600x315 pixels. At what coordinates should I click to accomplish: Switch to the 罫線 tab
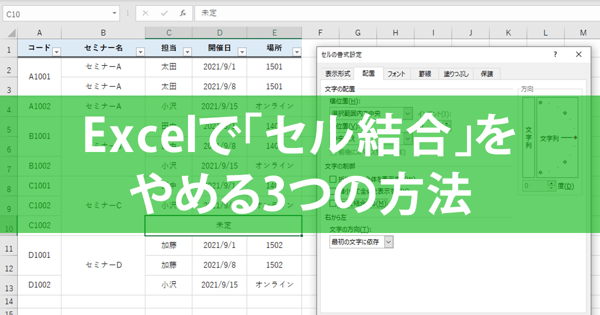point(425,73)
